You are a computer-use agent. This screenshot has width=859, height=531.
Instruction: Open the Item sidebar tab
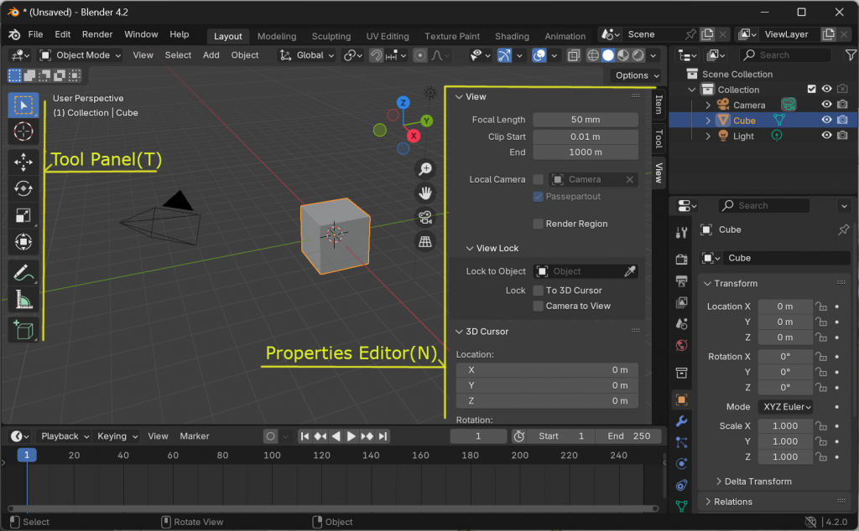pyautogui.click(x=659, y=104)
